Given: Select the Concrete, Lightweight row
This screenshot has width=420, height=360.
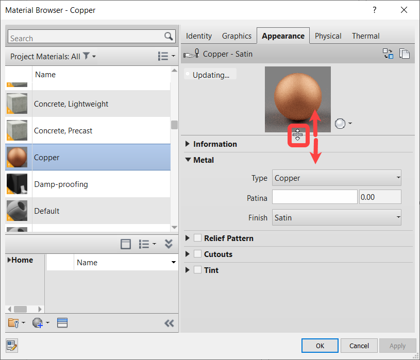Looking at the screenshot, I should 88,104.
